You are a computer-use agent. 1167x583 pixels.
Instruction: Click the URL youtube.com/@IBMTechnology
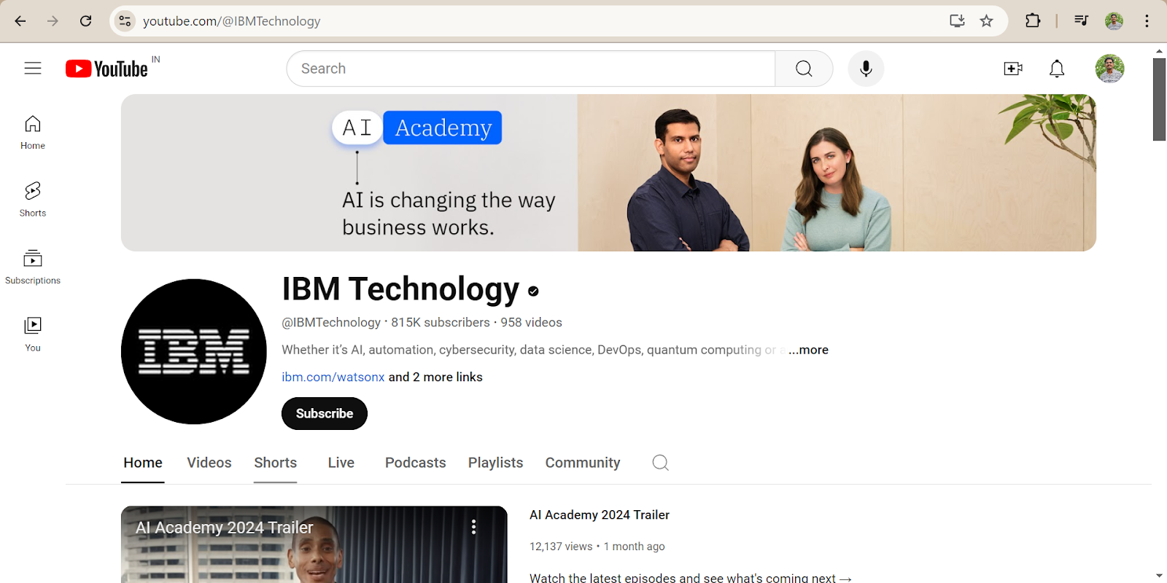(231, 21)
